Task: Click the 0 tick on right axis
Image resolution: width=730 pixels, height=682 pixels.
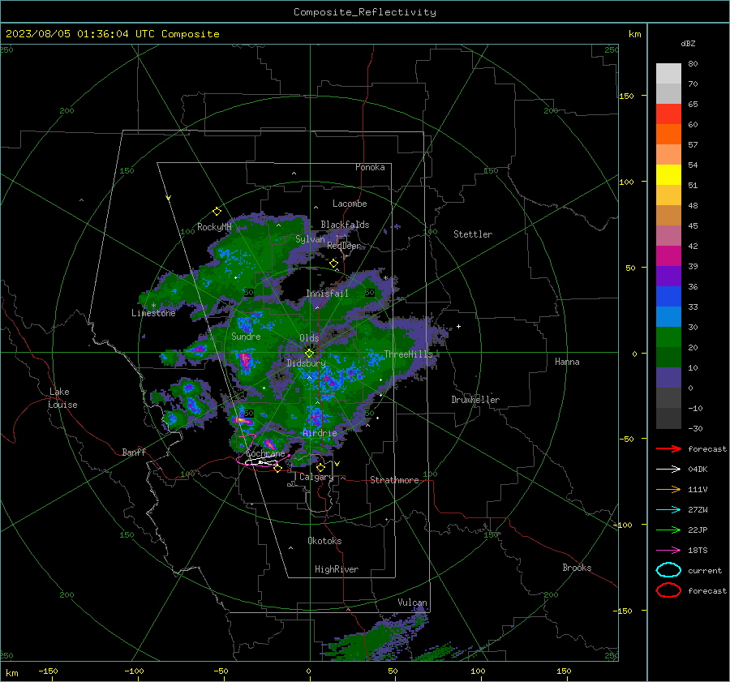Action: [633, 354]
